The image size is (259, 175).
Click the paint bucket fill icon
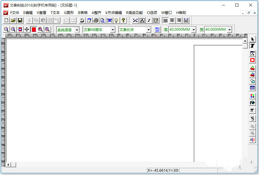point(252,103)
